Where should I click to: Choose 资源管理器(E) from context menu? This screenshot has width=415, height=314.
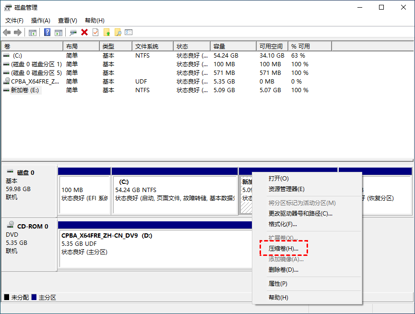[307, 189]
